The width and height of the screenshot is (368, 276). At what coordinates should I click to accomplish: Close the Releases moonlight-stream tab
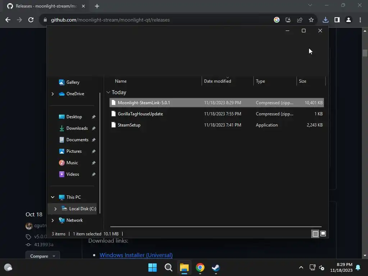83,6
